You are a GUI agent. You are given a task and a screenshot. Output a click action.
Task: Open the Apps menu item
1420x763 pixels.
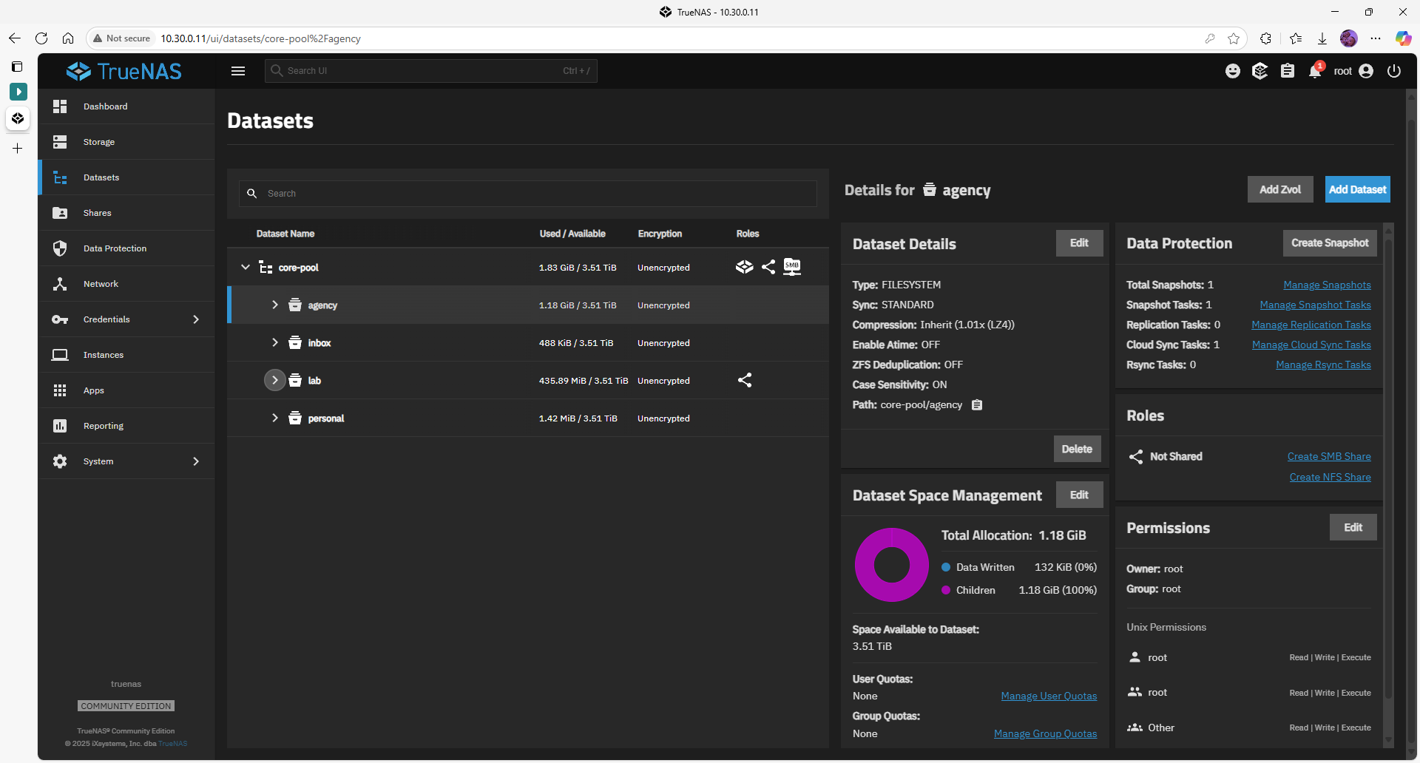(x=127, y=390)
